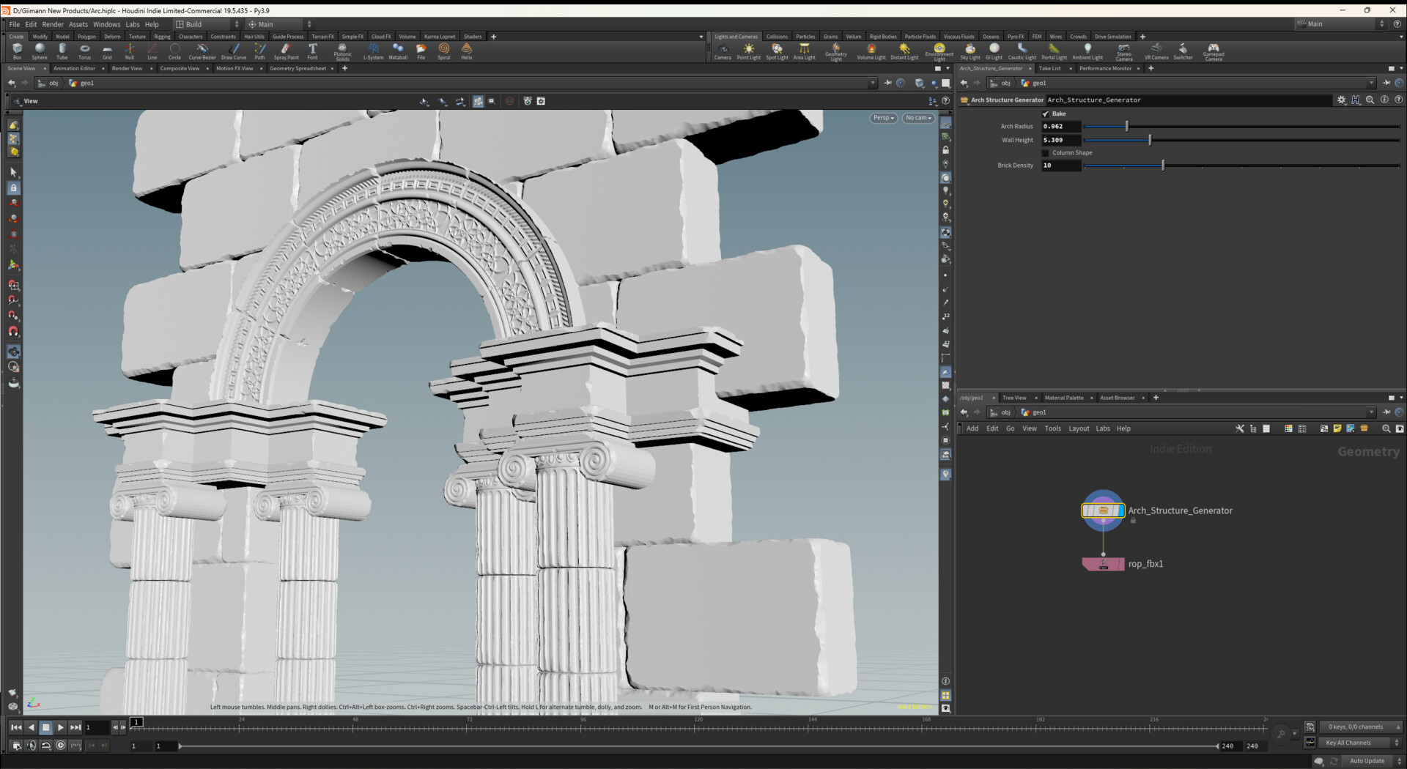The image size is (1407, 769).
Task: Adjust the Wall Height slider
Action: point(1149,140)
